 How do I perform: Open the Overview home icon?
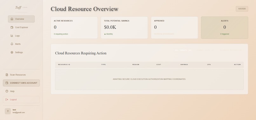[x=12, y=19]
